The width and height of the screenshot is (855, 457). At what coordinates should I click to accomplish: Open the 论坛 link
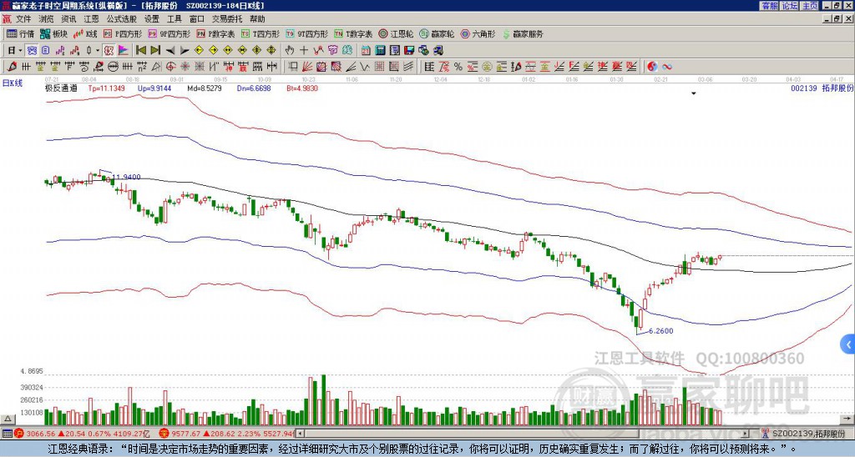pyautogui.click(x=790, y=6)
